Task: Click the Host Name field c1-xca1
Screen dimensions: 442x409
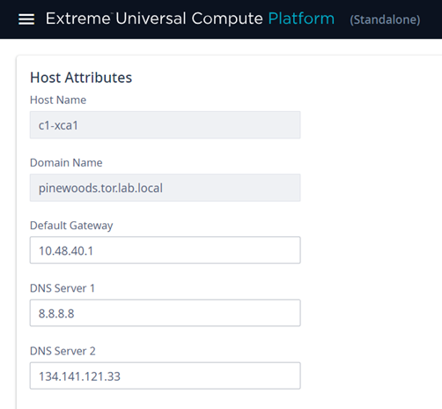Action: coord(166,125)
